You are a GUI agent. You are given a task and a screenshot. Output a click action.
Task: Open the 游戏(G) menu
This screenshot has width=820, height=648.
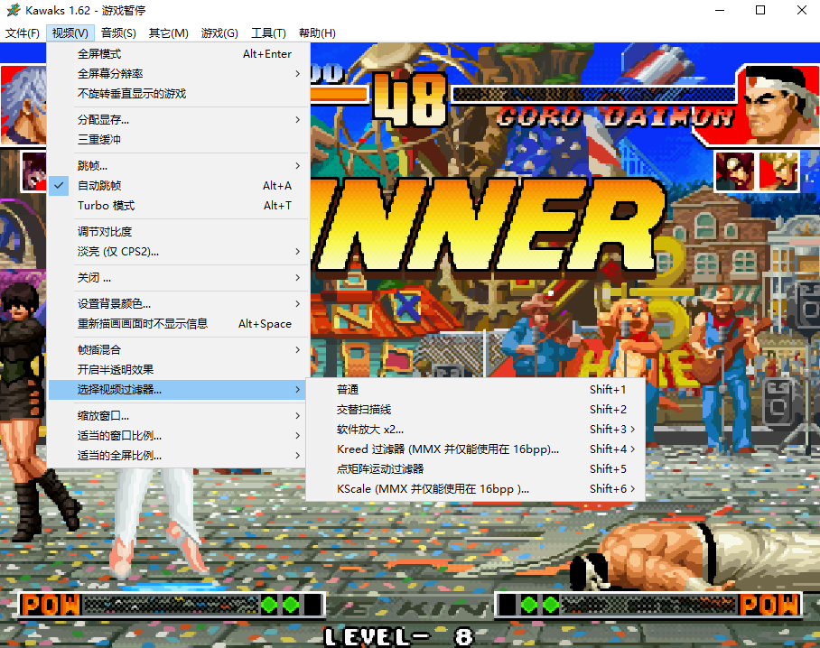click(219, 33)
